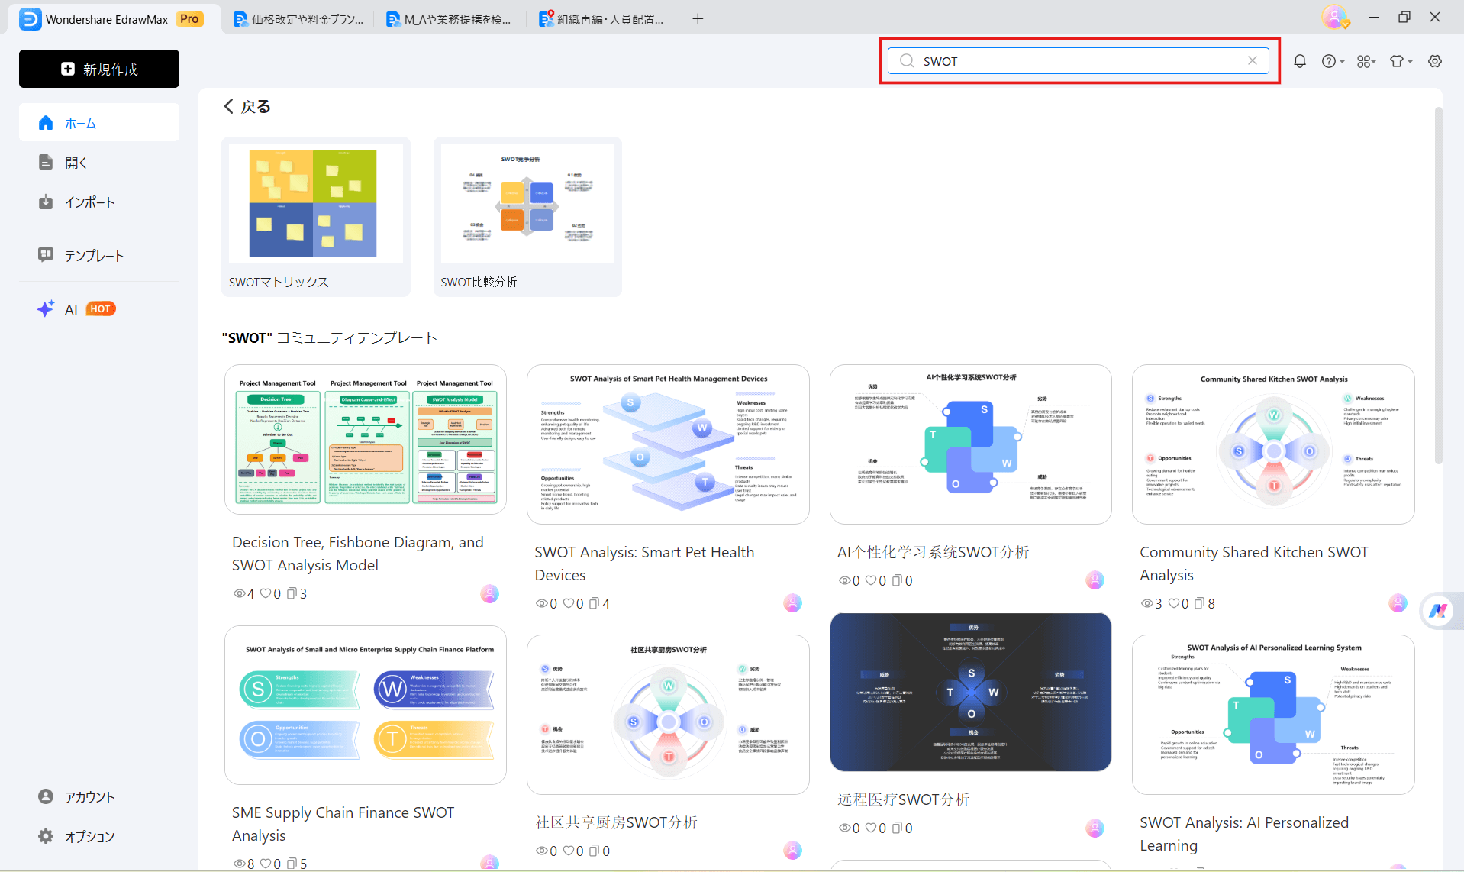Open settings gear icon at top right

tap(1435, 61)
